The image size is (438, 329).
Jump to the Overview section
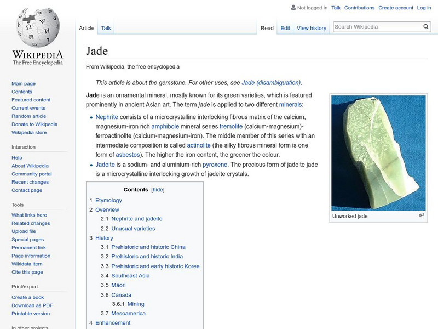(x=107, y=210)
